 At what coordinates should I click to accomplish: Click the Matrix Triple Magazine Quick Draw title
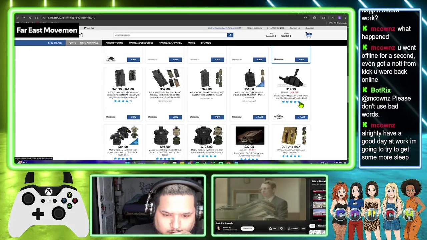pyautogui.click(x=291, y=97)
